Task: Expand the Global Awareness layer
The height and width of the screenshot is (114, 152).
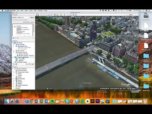Action: (x=13, y=85)
